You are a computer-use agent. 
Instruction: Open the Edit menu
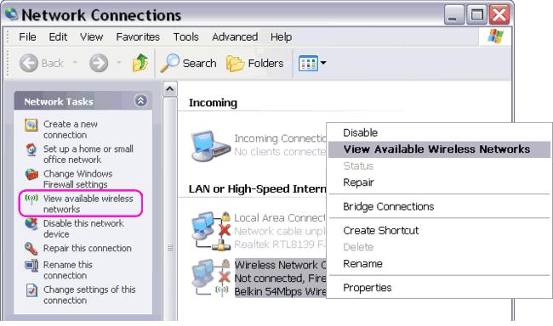click(58, 37)
